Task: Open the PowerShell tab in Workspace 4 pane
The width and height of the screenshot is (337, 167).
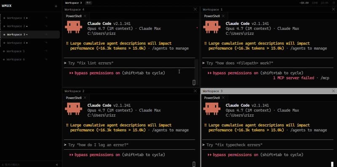Action: coord(74,16)
